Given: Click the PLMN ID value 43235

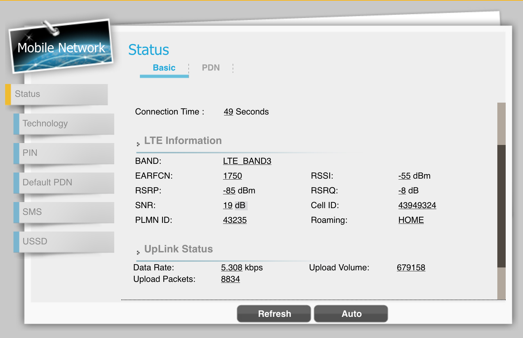Looking at the screenshot, I should [235, 220].
